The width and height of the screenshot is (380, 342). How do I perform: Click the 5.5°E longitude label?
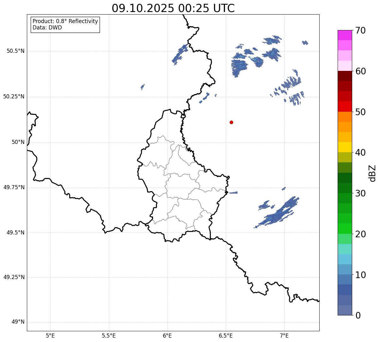tap(109, 335)
